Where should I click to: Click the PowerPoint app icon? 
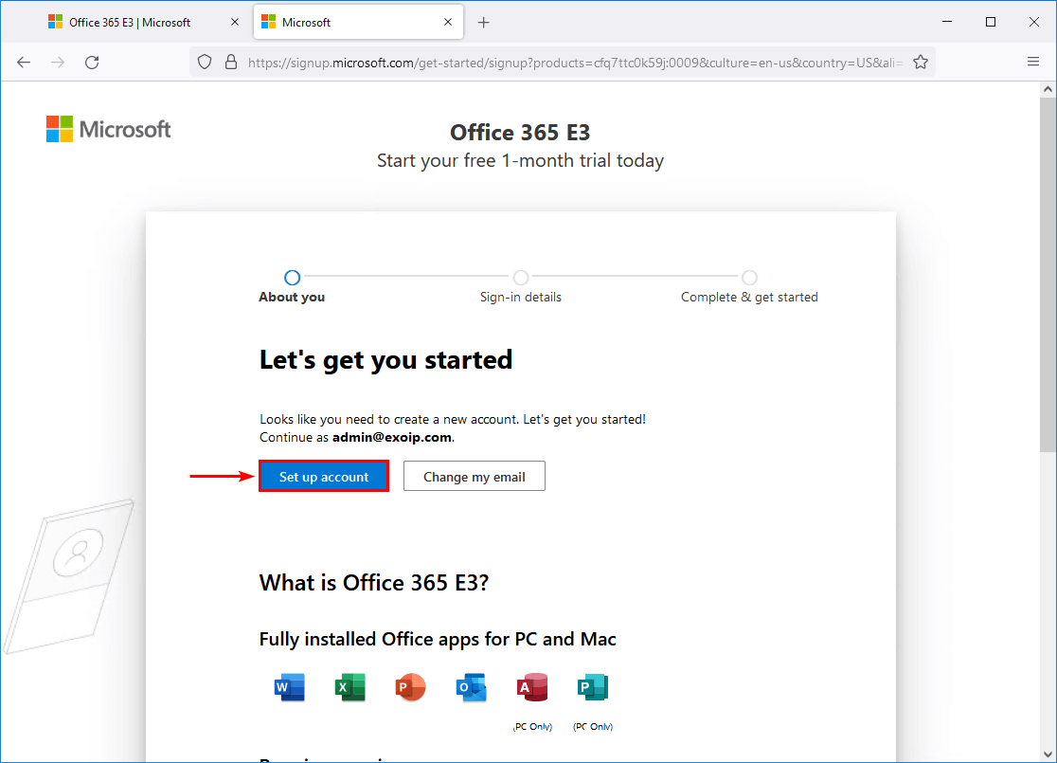tap(410, 687)
